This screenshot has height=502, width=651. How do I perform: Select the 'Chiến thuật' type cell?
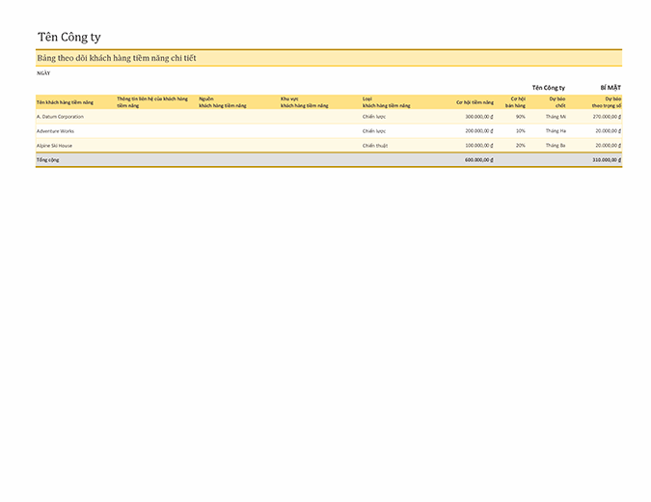[375, 145]
